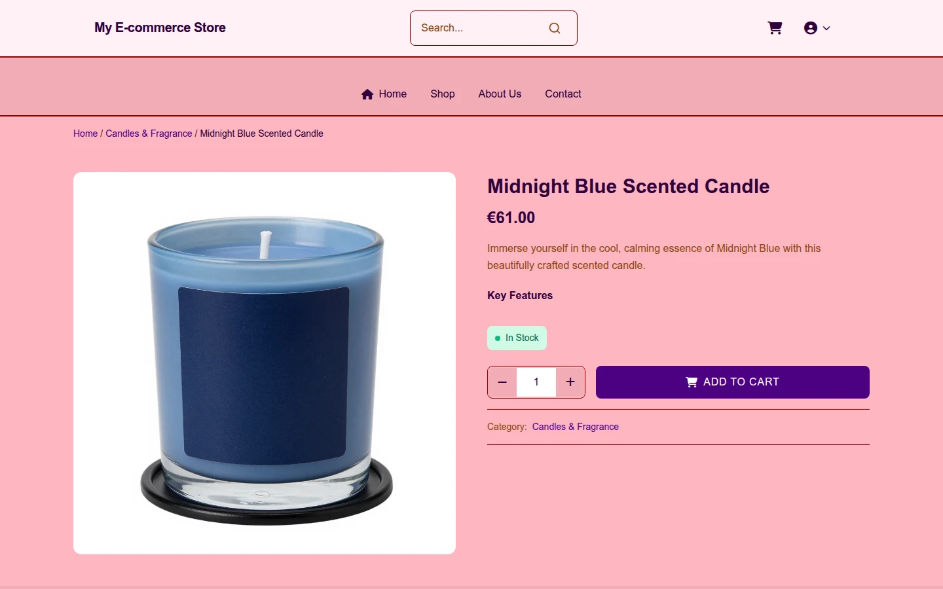The height and width of the screenshot is (589, 943).
Task: Click Home in the breadcrumb trail
Action: coord(85,134)
